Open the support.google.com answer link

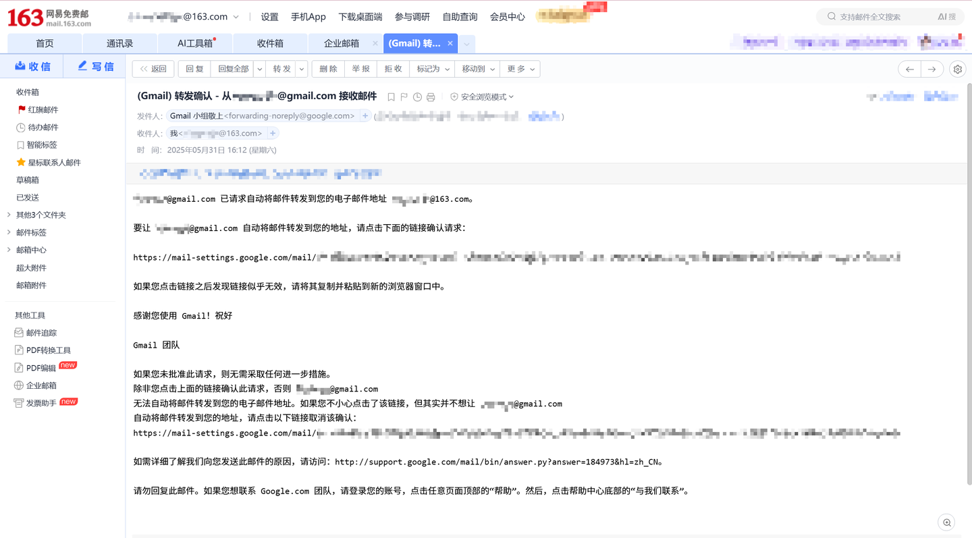[x=496, y=462]
